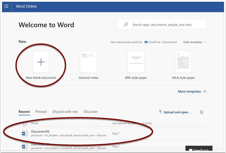Screen dimensions: 226x153
Task: Click the Word Online title
Action: point(26,6)
